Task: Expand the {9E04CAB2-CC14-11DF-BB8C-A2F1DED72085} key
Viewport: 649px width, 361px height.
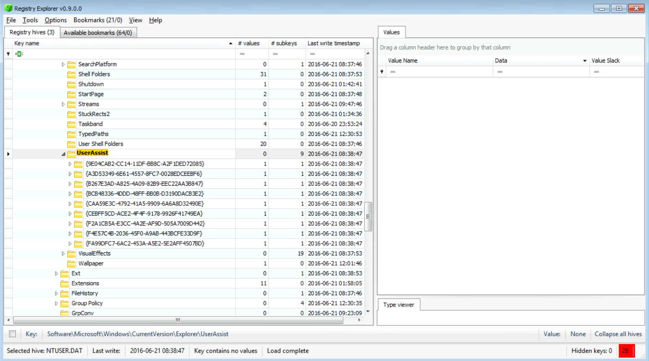Action: point(70,164)
